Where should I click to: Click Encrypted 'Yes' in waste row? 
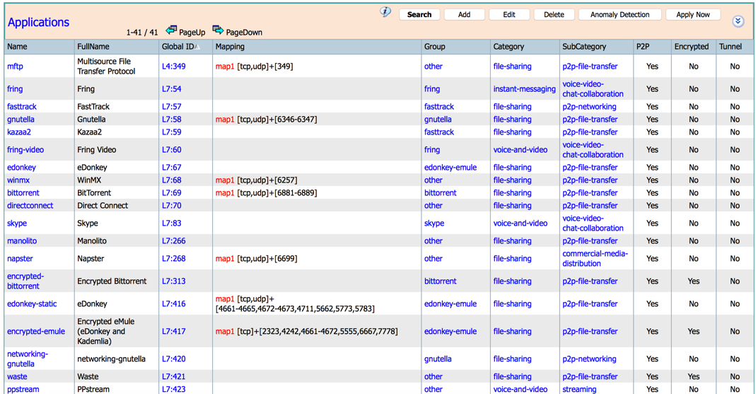pos(693,376)
